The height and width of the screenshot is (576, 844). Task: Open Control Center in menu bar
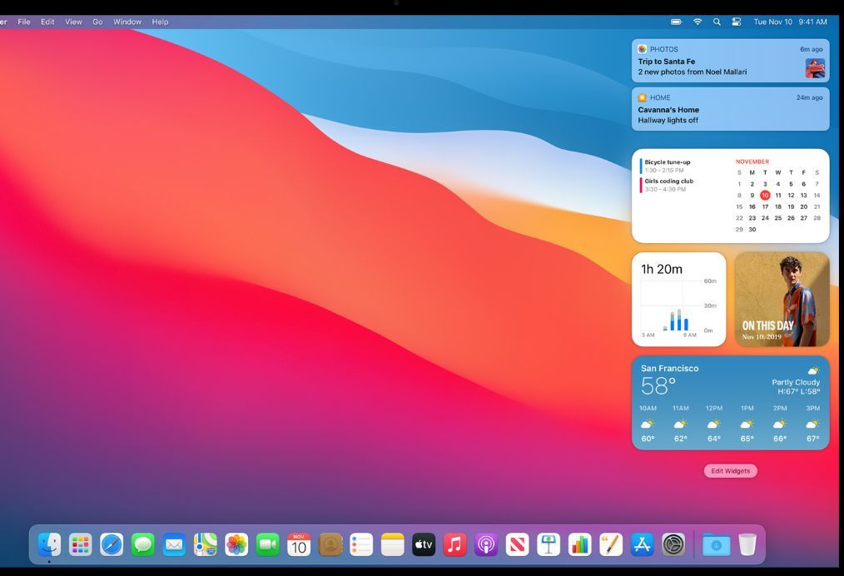point(736,22)
